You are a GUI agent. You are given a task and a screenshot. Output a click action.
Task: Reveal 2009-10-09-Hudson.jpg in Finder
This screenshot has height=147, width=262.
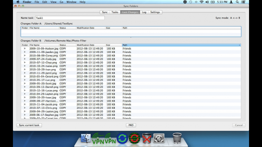tap(25, 48)
